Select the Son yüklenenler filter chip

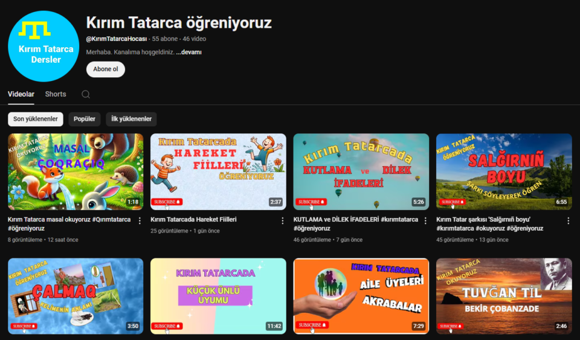click(36, 119)
